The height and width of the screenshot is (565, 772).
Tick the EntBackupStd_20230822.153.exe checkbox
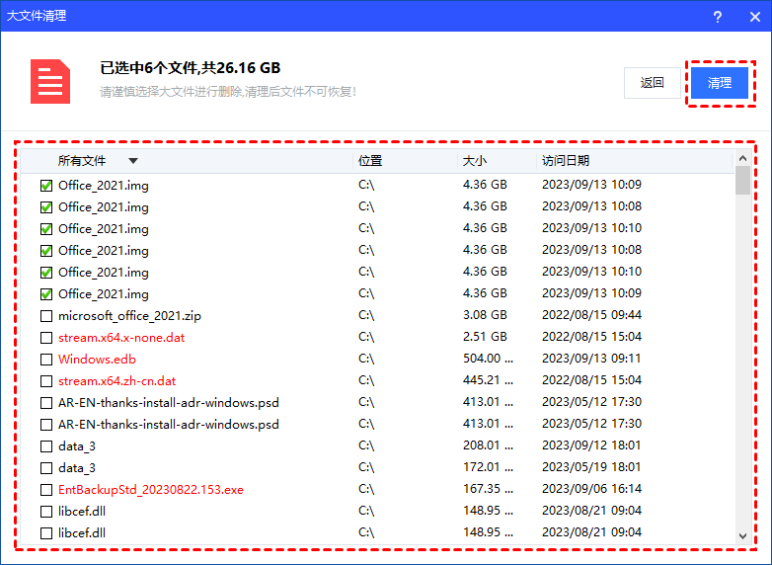point(46,490)
